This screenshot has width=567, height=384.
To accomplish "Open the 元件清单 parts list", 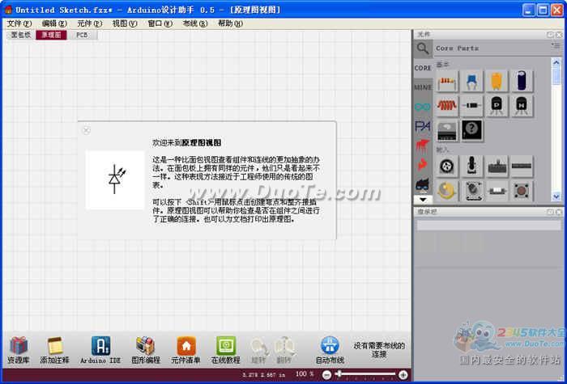I will point(185,349).
